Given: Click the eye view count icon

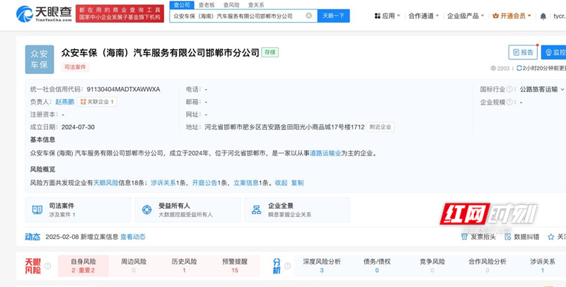Looking at the screenshot, I should (x=493, y=68).
